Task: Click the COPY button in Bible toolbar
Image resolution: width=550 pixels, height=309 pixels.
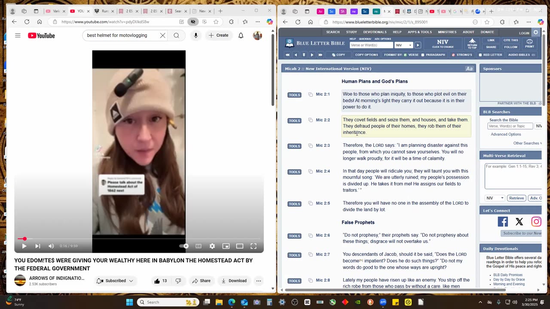Action: 338,55
